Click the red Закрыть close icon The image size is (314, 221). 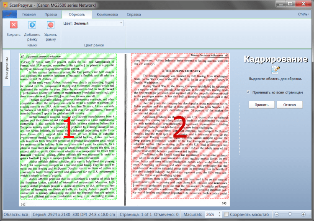click(14, 25)
